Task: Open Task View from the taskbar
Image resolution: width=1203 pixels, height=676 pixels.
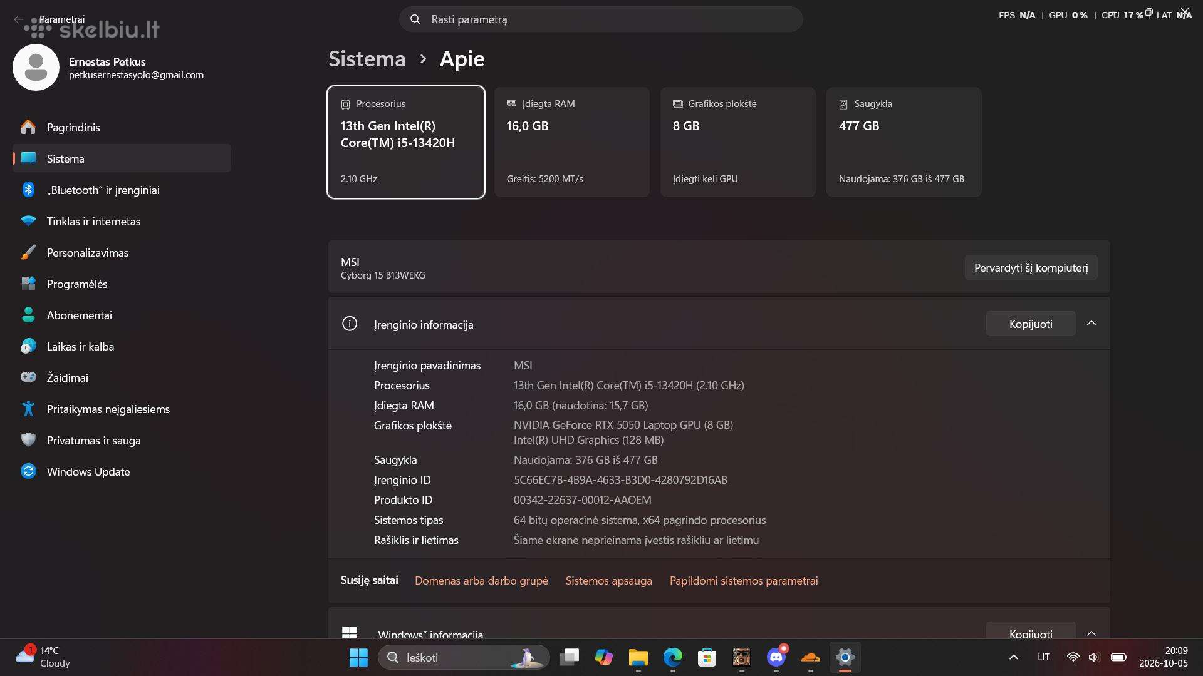Action: pyautogui.click(x=570, y=657)
